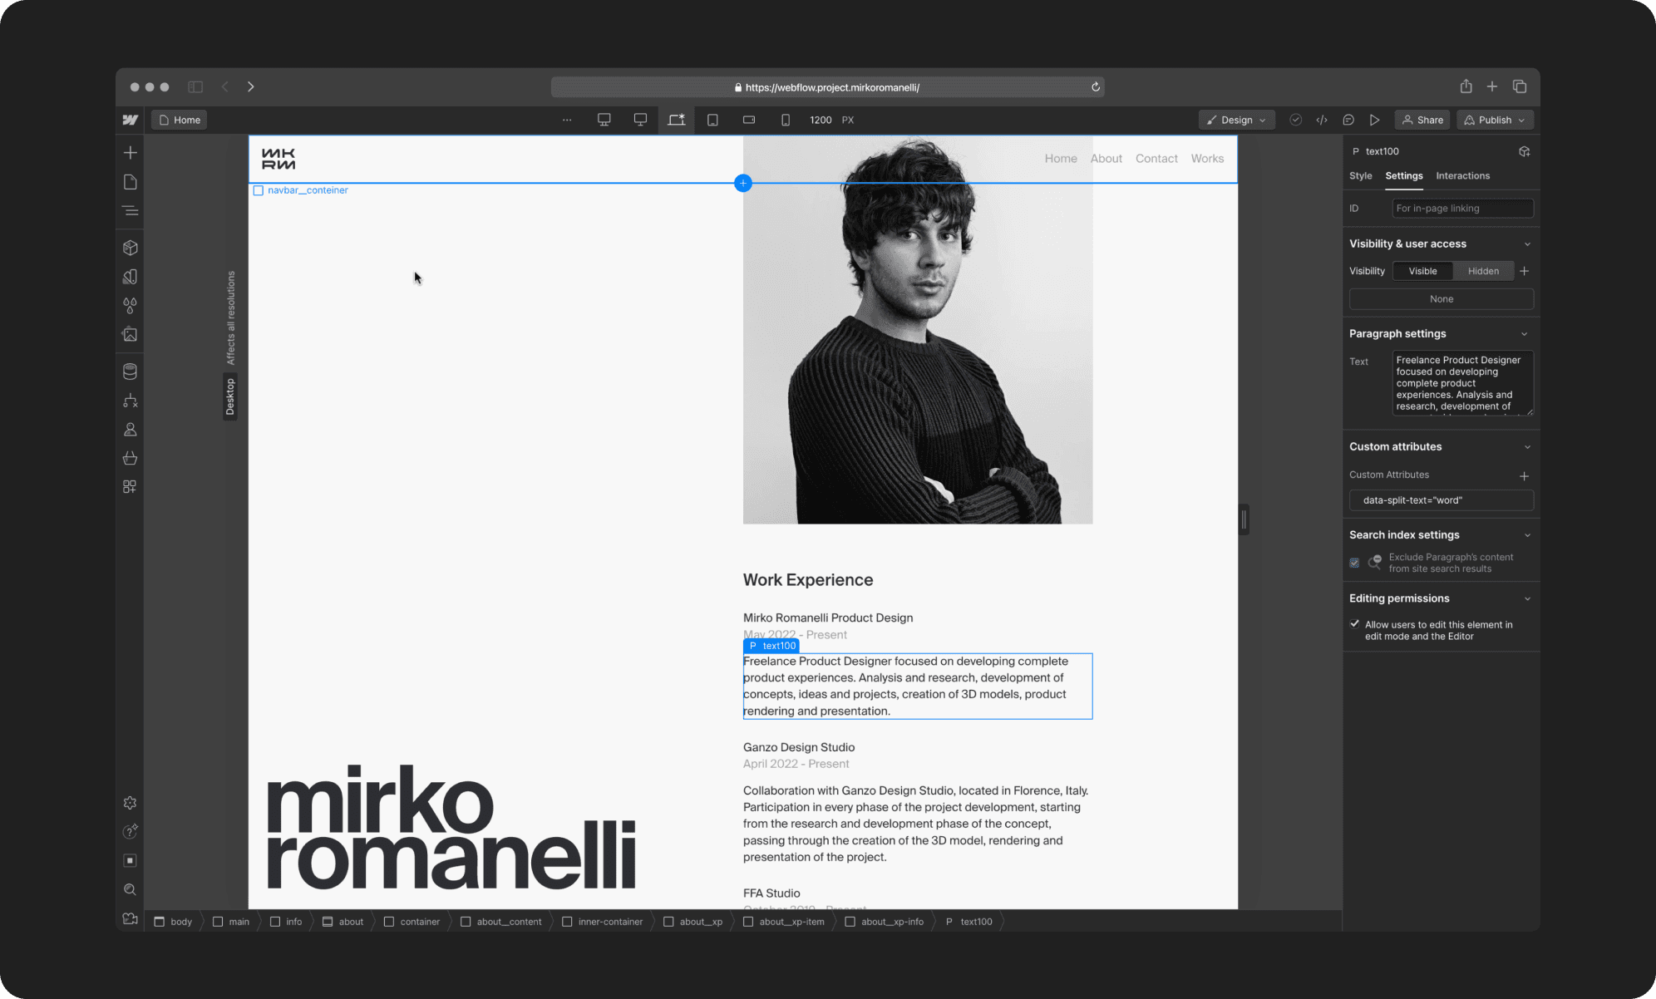Open the Navigator panel
The image size is (1656, 999).
[x=130, y=210]
